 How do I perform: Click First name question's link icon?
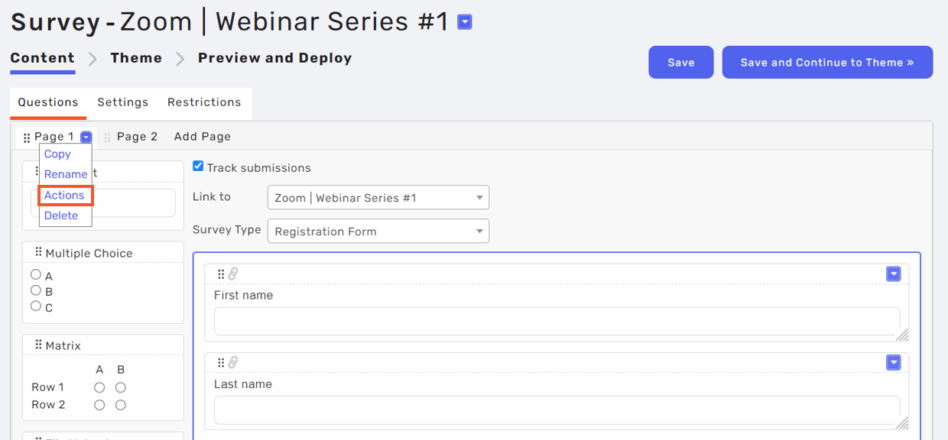coord(233,274)
